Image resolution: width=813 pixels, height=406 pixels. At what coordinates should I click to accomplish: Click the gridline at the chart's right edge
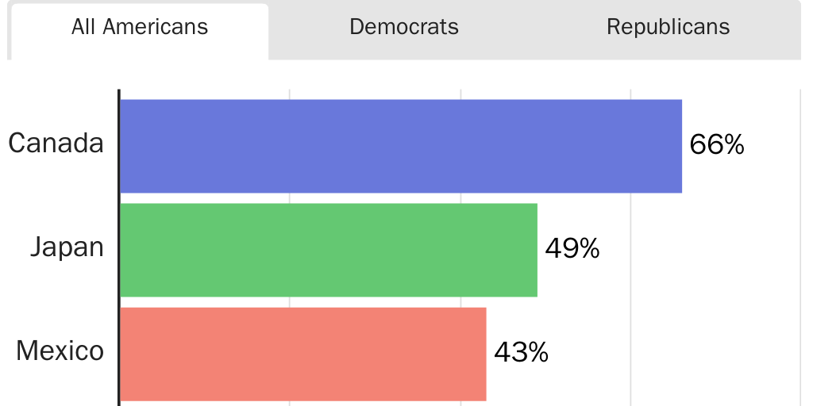tap(800, 238)
